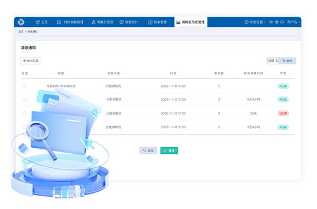
Task: Open the 档案管理 menu item
Action: pos(157,22)
